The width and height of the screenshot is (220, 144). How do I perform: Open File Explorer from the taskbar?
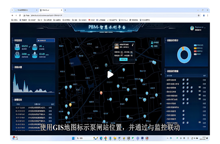click(115, 138)
